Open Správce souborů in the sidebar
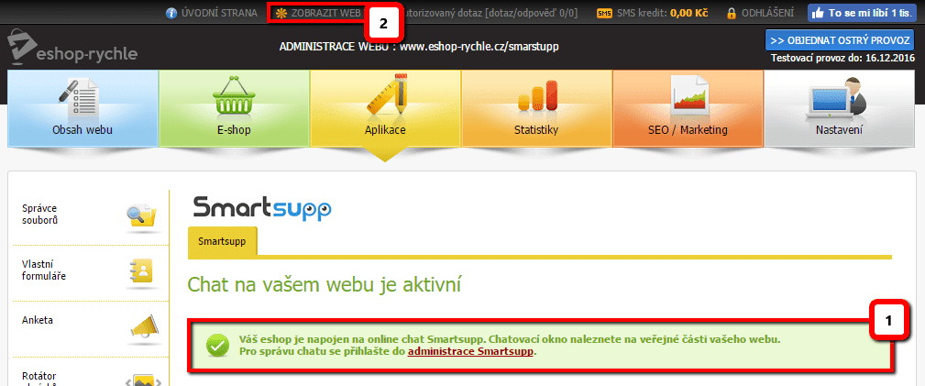925x386 pixels. pyautogui.click(x=40, y=215)
